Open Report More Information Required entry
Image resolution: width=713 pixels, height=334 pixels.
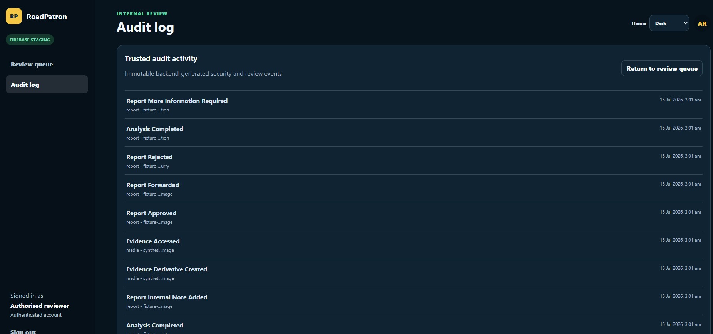[x=413, y=105]
